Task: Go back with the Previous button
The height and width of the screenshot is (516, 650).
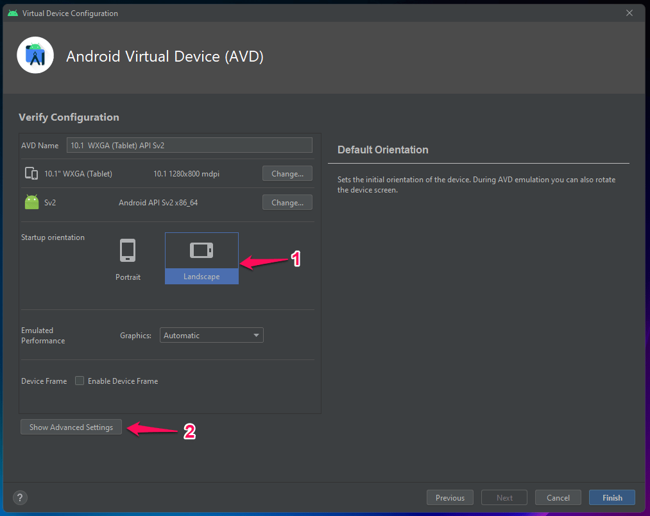Action: click(450, 497)
